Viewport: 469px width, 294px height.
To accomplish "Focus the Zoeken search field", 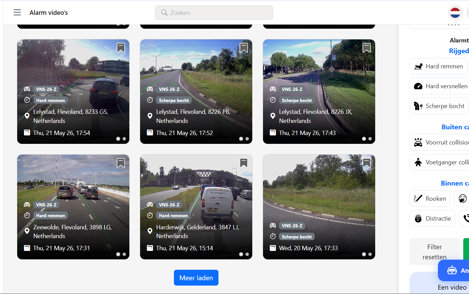I will (214, 13).
